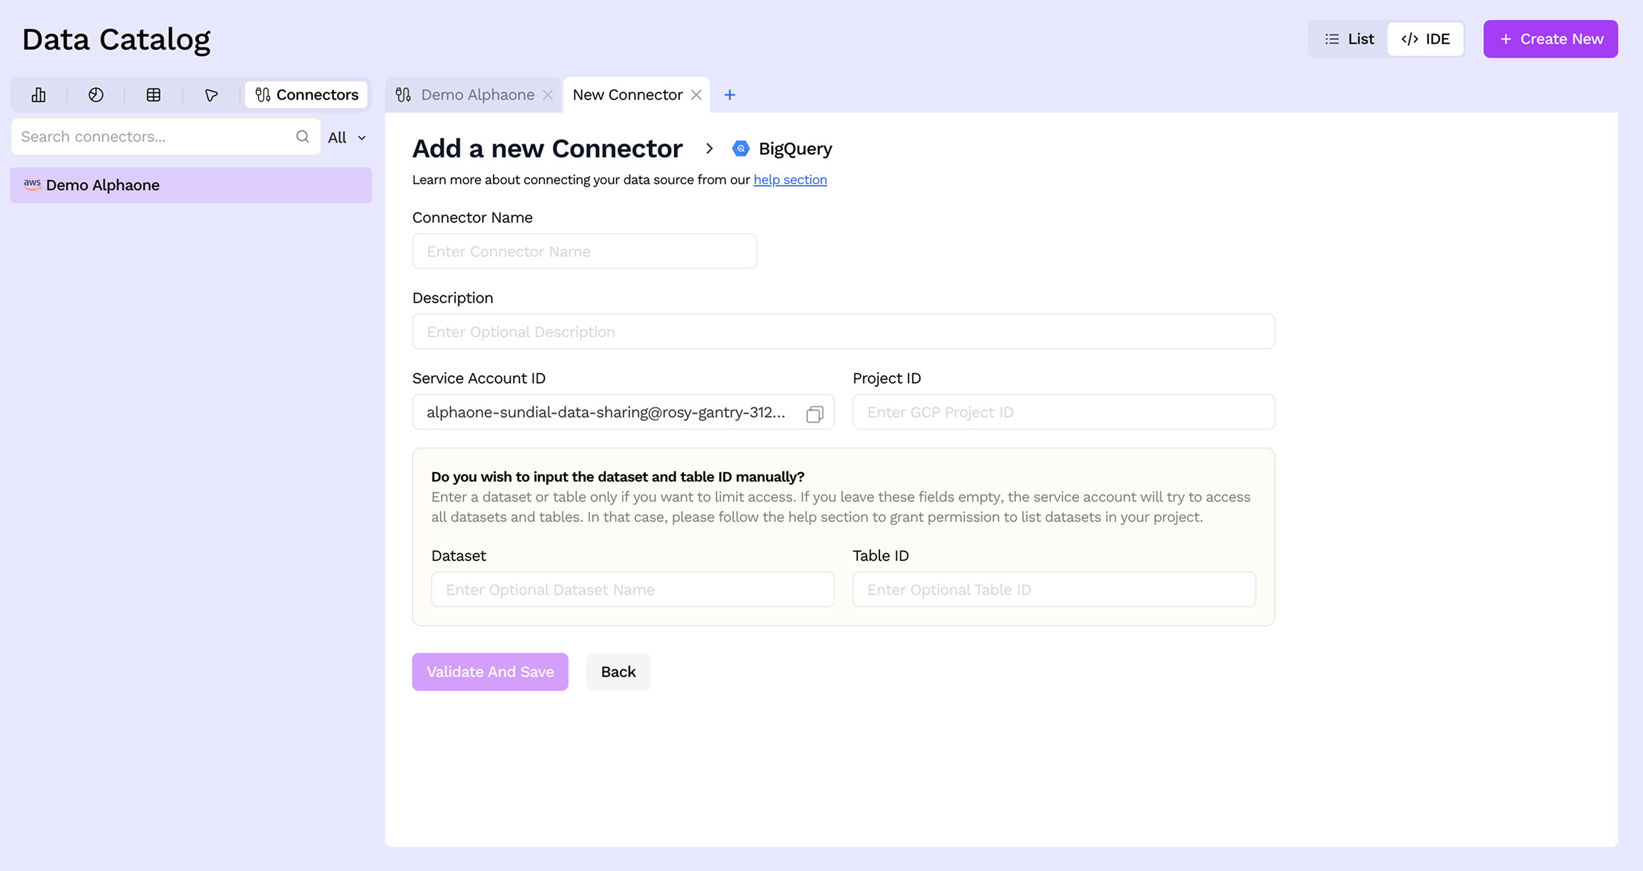1643x871 pixels.
Task: Open the pie chart section
Action: click(x=96, y=94)
